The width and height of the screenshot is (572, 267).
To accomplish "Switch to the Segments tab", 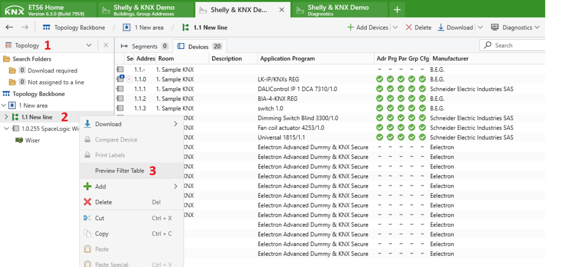I will click(x=144, y=46).
